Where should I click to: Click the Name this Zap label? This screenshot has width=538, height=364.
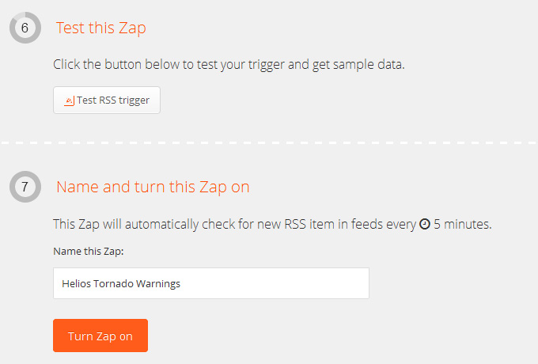[x=89, y=252]
